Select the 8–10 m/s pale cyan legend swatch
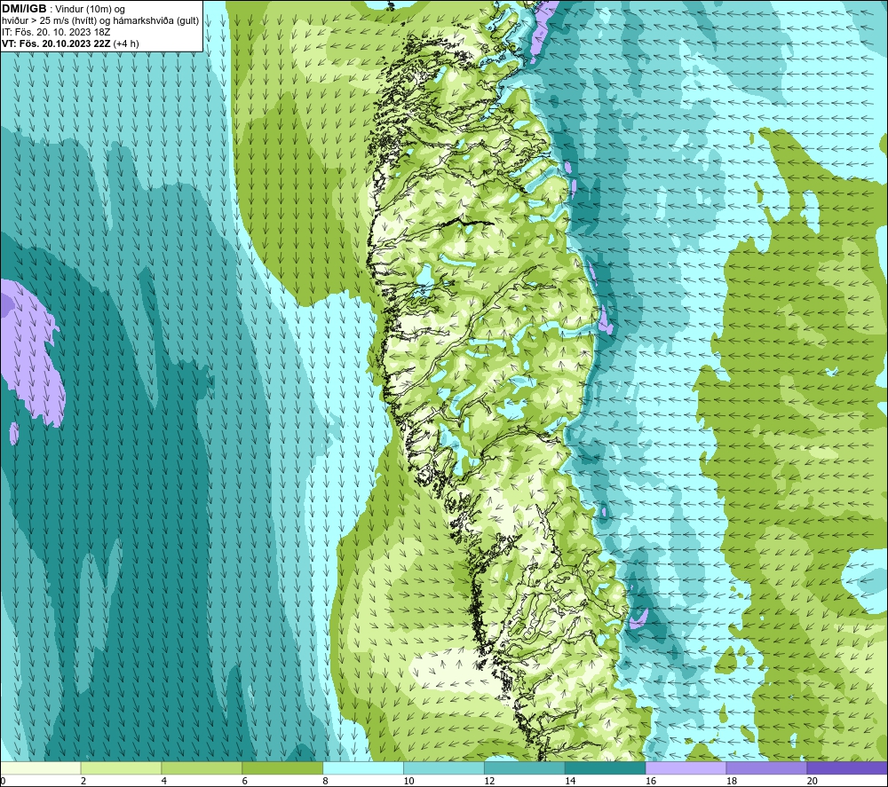The width and height of the screenshot is (888, 787). [x=363, y=767]
